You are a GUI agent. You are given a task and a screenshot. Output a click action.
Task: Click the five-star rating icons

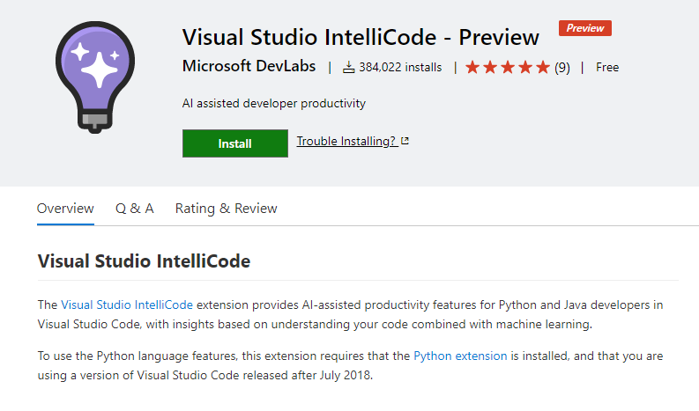pos(508,67)
